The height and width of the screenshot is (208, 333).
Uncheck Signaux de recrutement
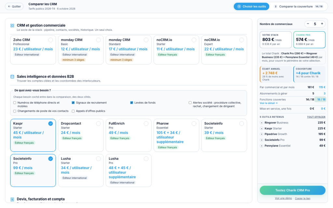point(73,103)
